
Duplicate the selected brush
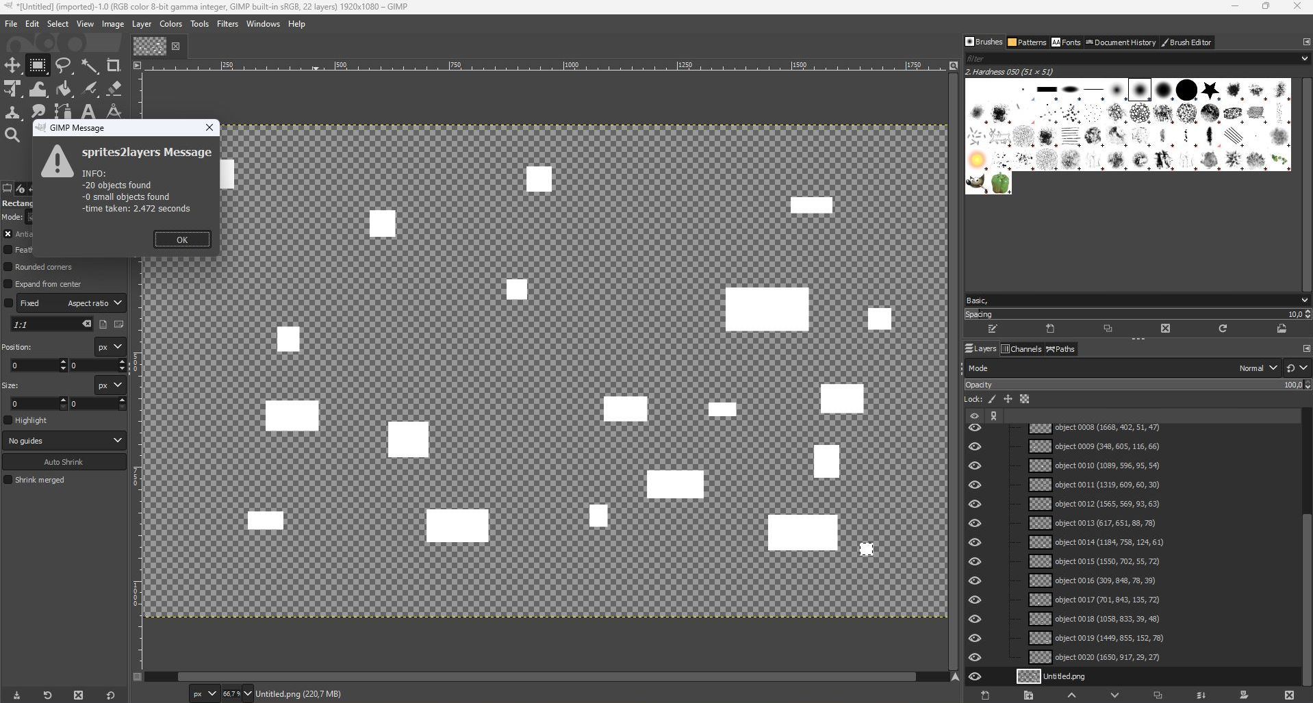pos(1108,329)
